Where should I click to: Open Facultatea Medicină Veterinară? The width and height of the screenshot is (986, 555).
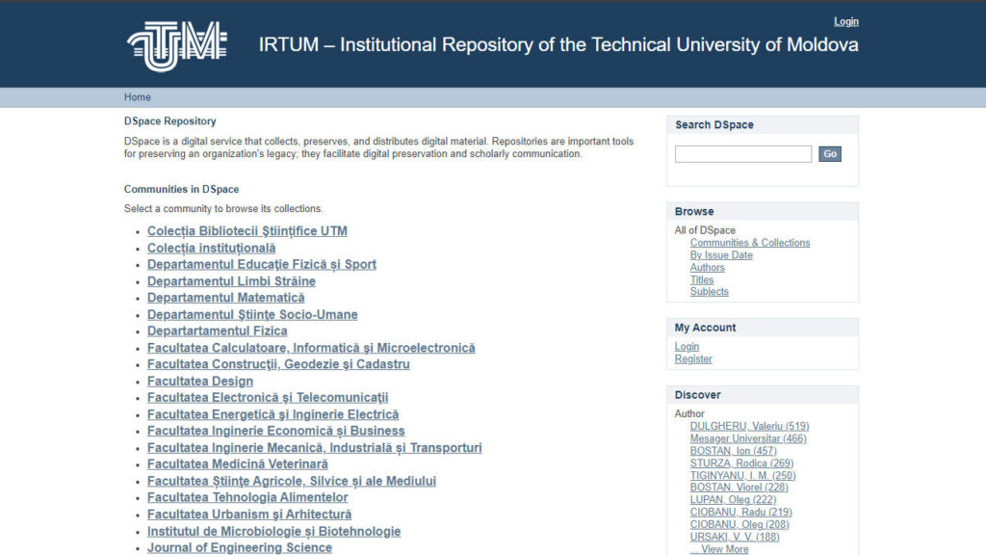(x=237, y=464)
